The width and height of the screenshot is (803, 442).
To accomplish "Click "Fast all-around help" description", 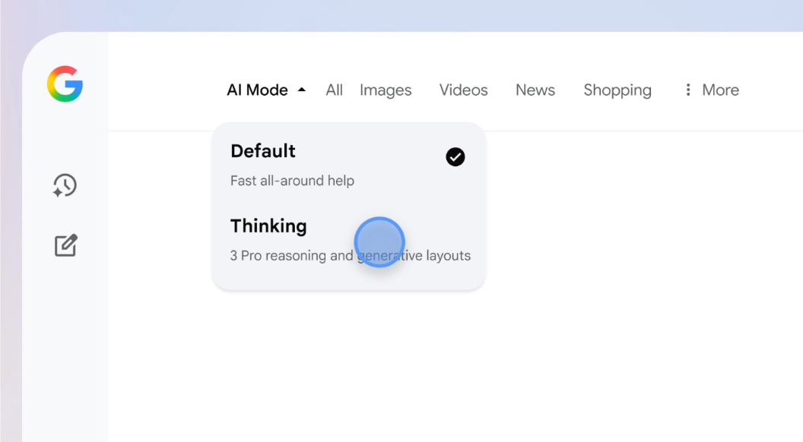I will tap(292, 181).
